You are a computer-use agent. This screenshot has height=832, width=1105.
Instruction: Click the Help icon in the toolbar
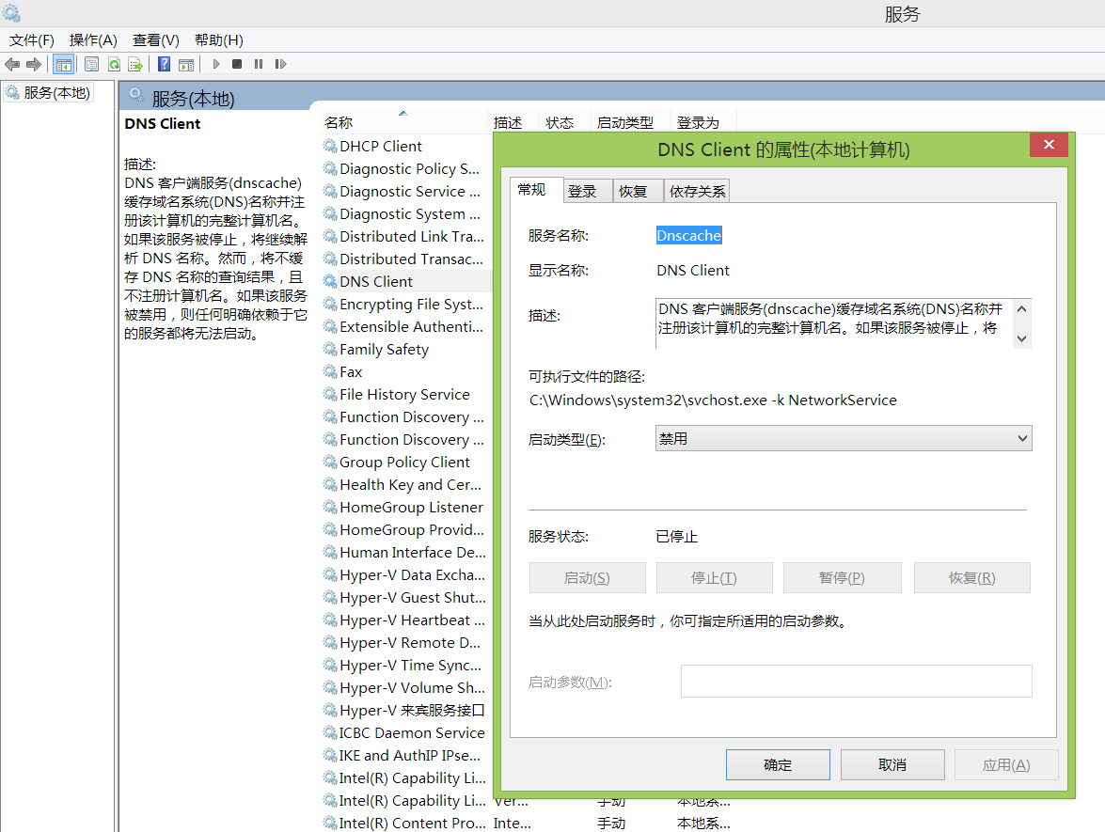(162, 63)
